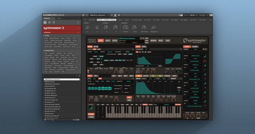
Task: Toggle the Oneshot envelope option
Action: [173, 79]
